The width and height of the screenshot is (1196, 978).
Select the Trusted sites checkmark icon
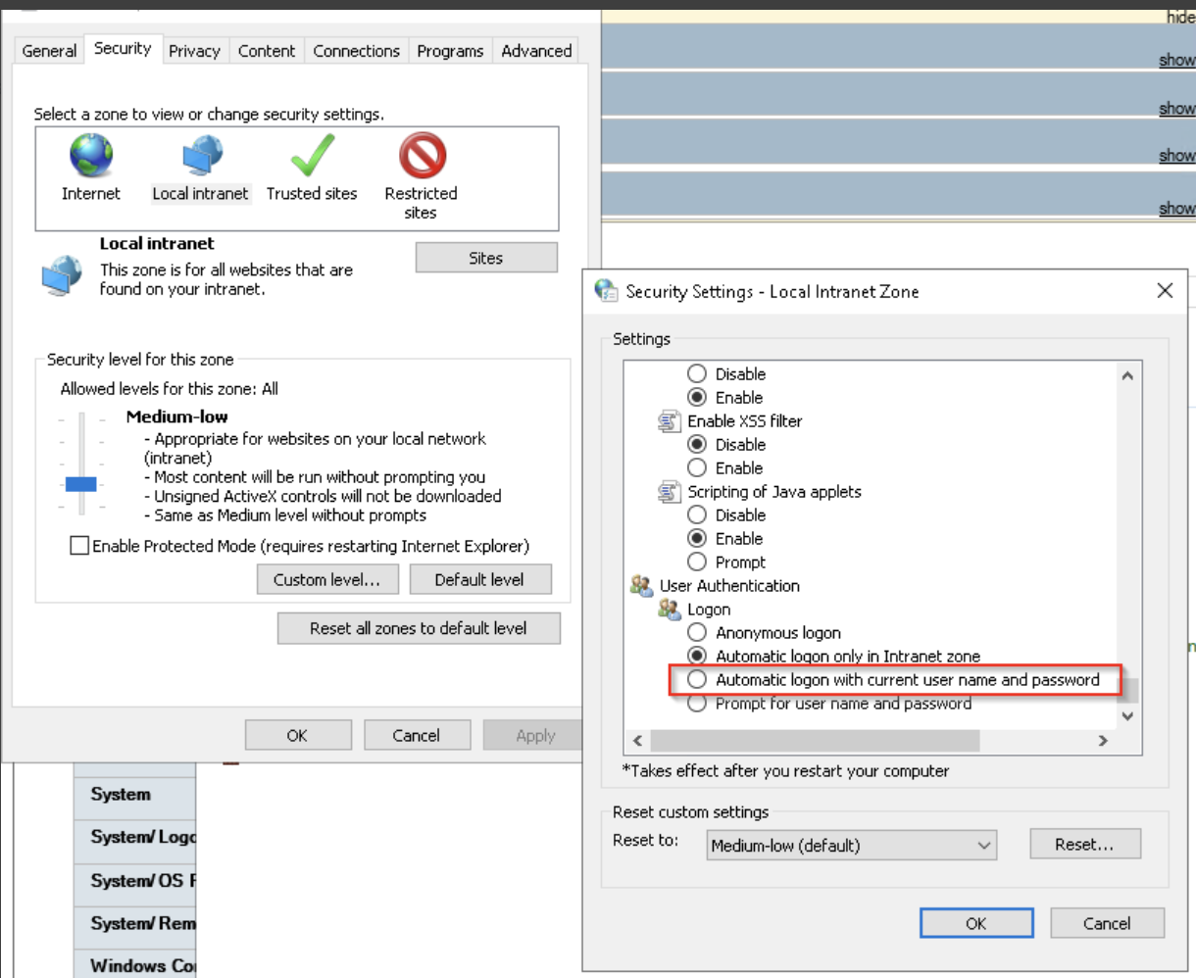click(312, 157)
